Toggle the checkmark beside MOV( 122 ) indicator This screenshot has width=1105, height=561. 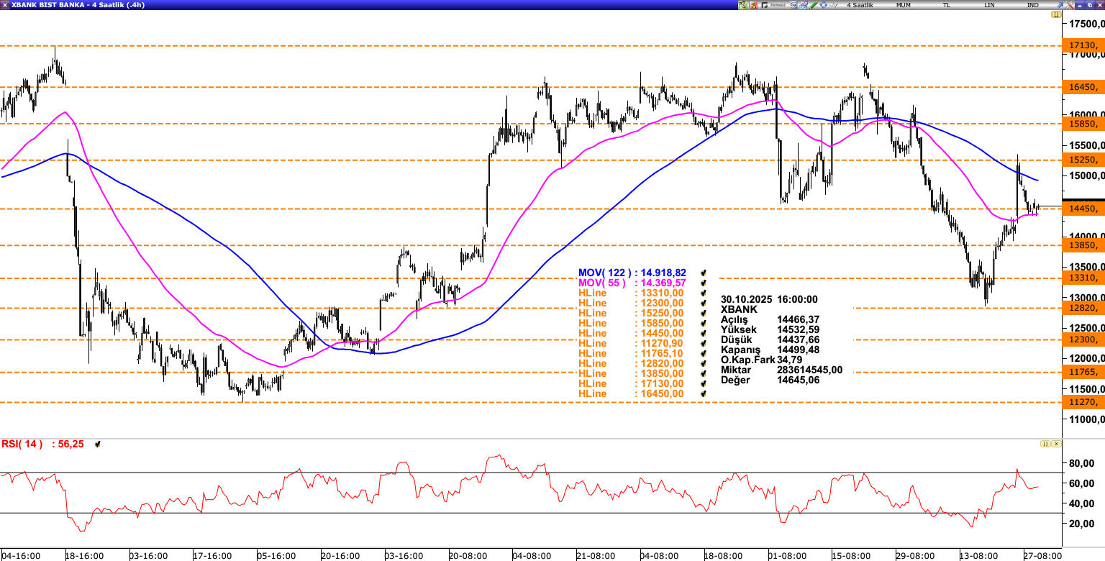pos(703,273)
